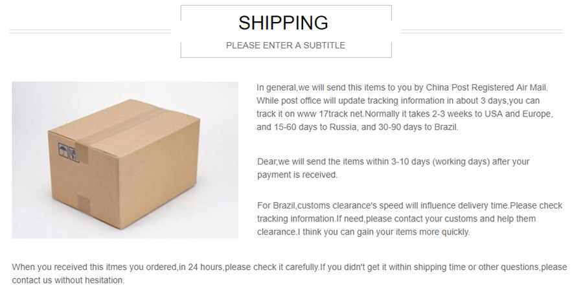The height and width of the screenshot is (292, 583).
Task: Click the decorative double line left of header
Action: click(91, 30)
